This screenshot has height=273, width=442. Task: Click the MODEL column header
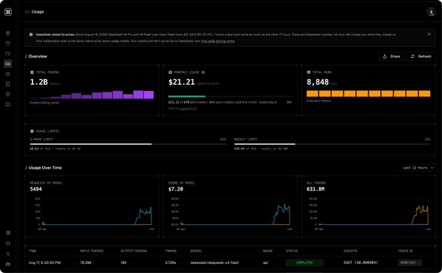point(196,251)
